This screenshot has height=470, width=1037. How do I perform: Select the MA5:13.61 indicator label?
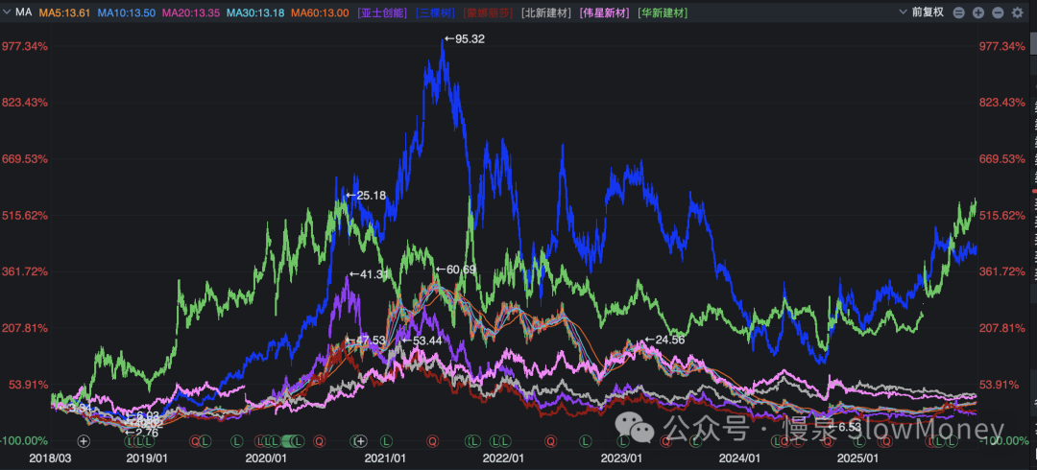click(65, 12)
